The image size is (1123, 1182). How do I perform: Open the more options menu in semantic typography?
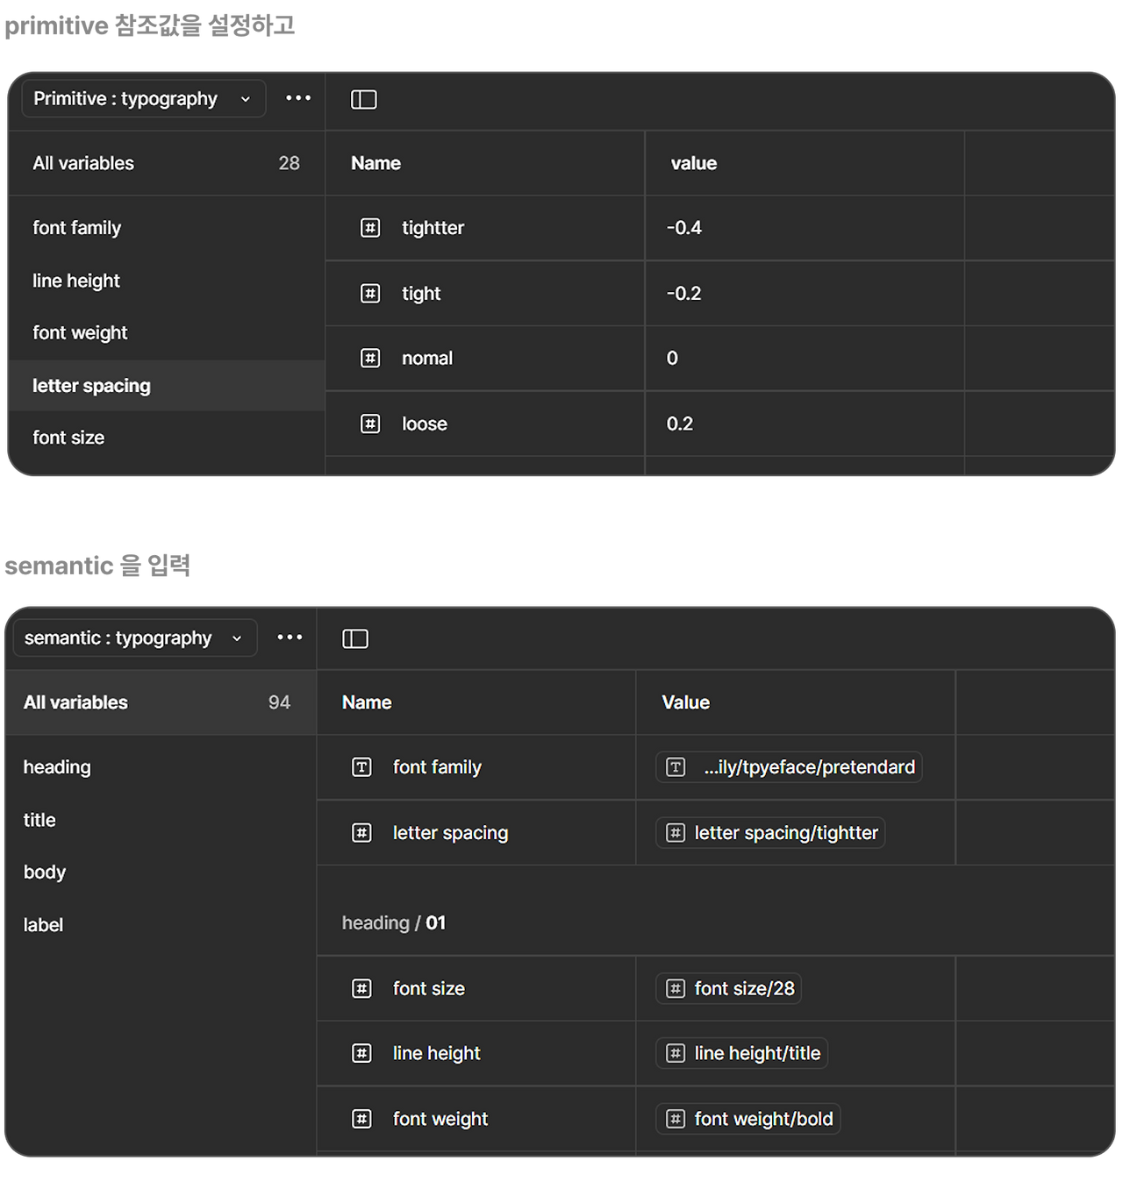click(290, 637)
